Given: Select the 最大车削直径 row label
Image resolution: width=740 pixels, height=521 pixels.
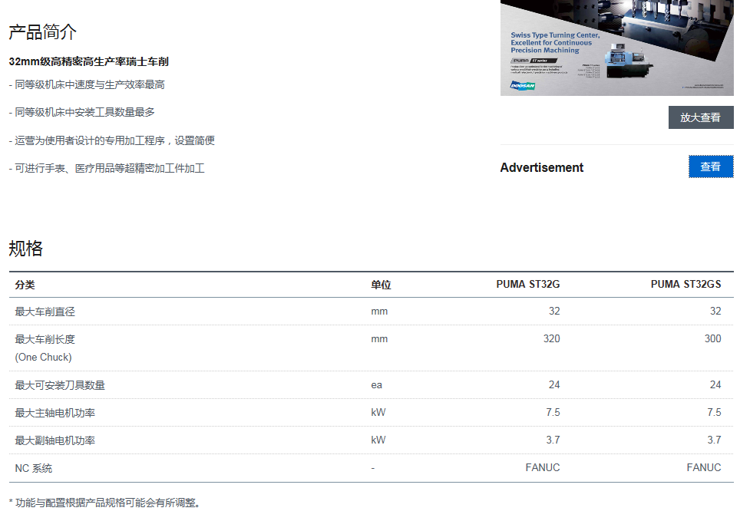Looking at the screenshot, I should [45, 312].
